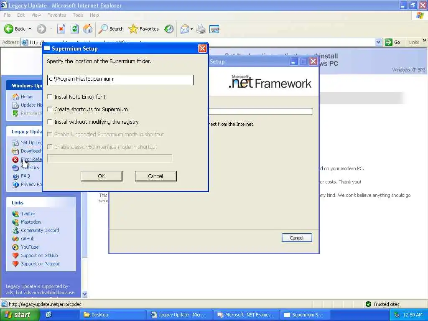The image size is (428, 321).
Task: Click the IE Forward arrow icon
Action: 41,29
